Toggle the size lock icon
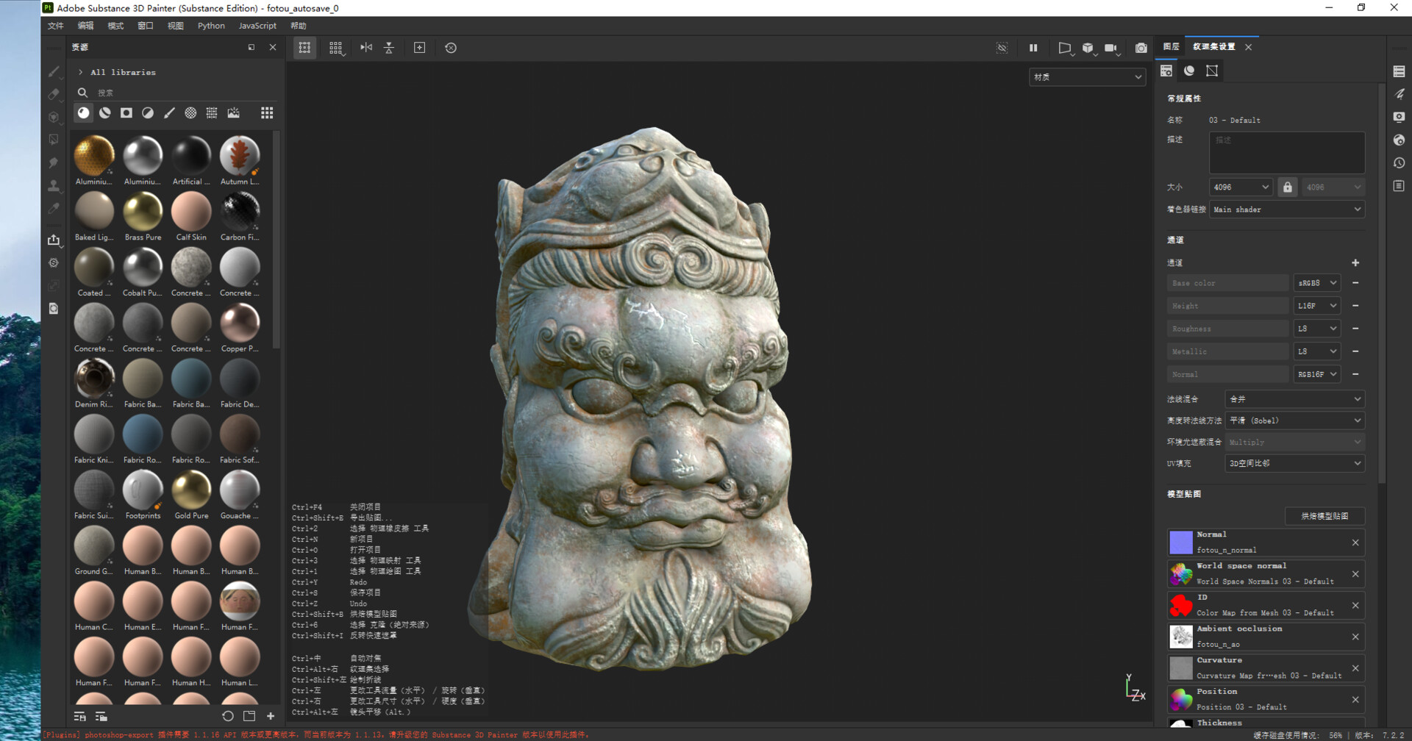1412x741 pixels. pyautogui.click(x=1287, y=187)
